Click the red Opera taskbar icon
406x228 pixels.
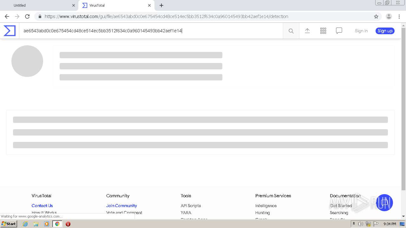click(68, 224)
